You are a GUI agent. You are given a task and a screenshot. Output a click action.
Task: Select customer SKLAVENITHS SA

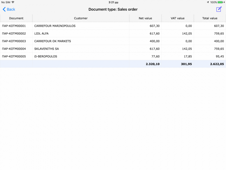click(x=47, y=49)
